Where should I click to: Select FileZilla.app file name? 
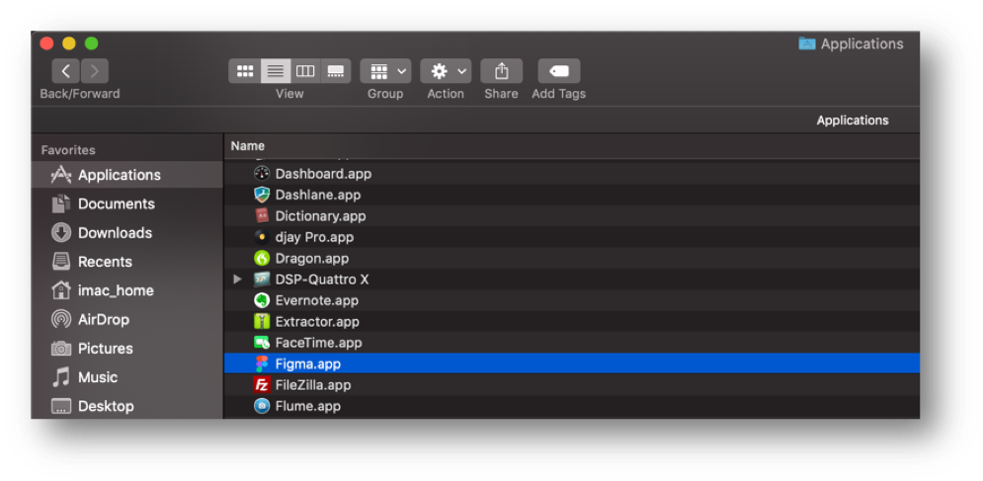tap(313, 384)
